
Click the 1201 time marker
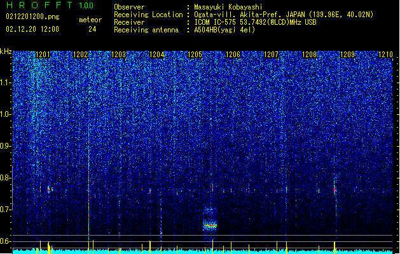[43, 55]
